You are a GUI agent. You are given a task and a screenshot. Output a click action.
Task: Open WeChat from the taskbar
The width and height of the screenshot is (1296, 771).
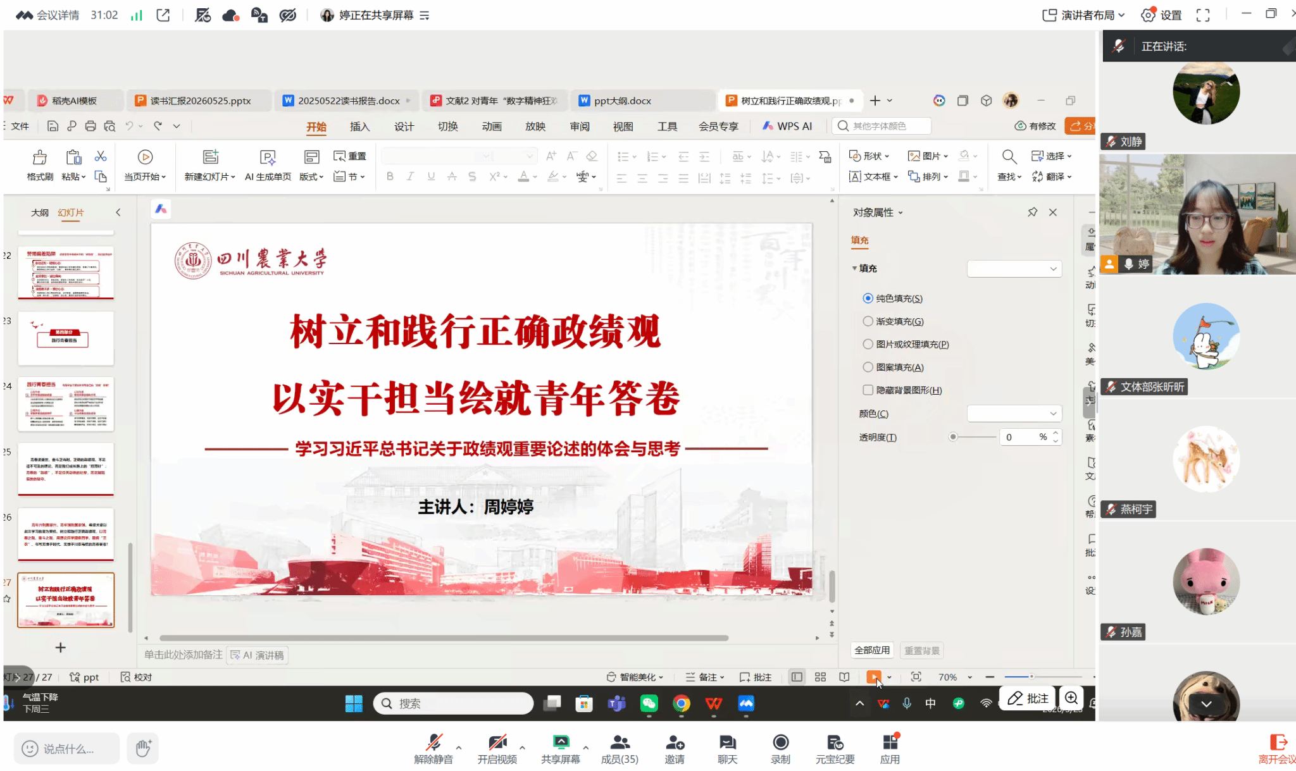pos(649,703)
